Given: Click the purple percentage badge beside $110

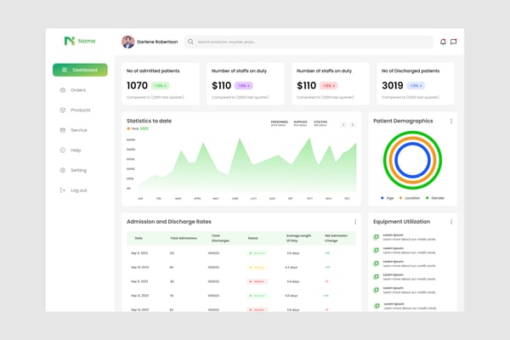Looking at the screenshot, I should (244, 86).
